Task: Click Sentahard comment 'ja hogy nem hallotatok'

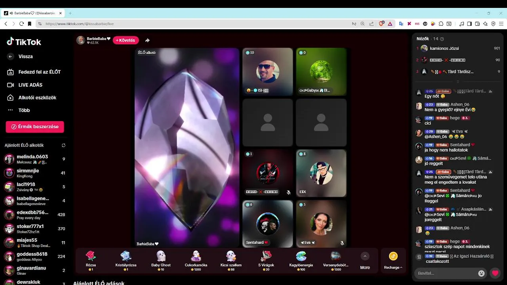Action: pos(446,150)
